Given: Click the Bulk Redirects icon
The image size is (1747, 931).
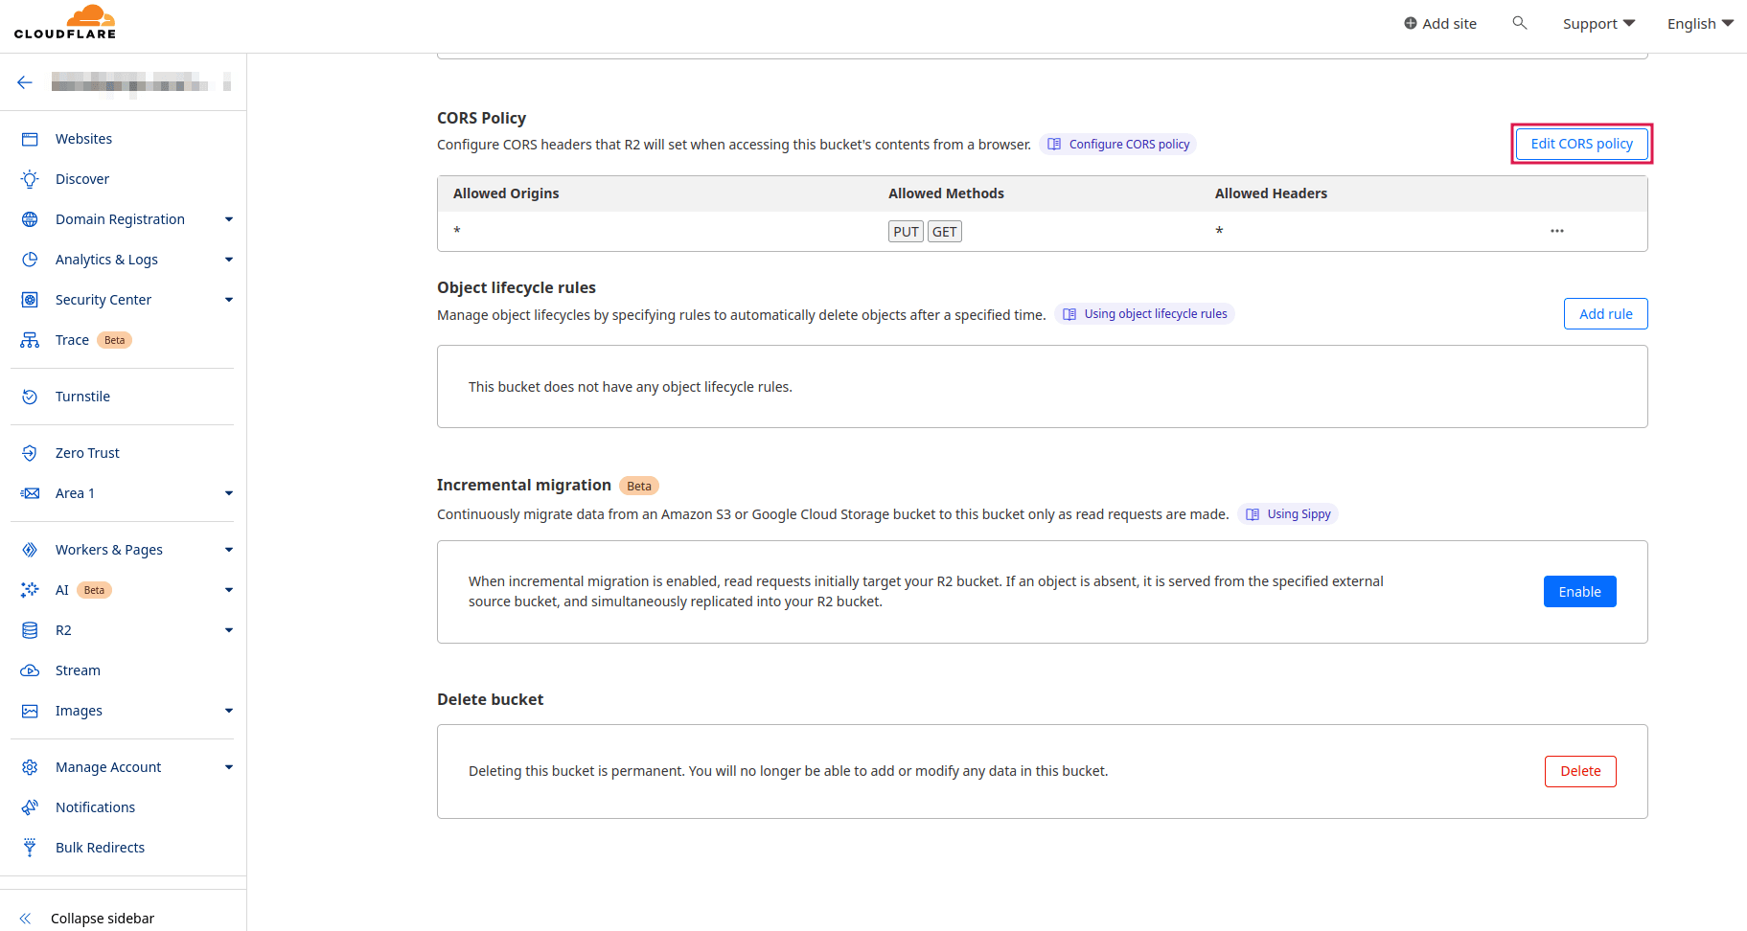Looking at the screenshot, I should 30,848.
